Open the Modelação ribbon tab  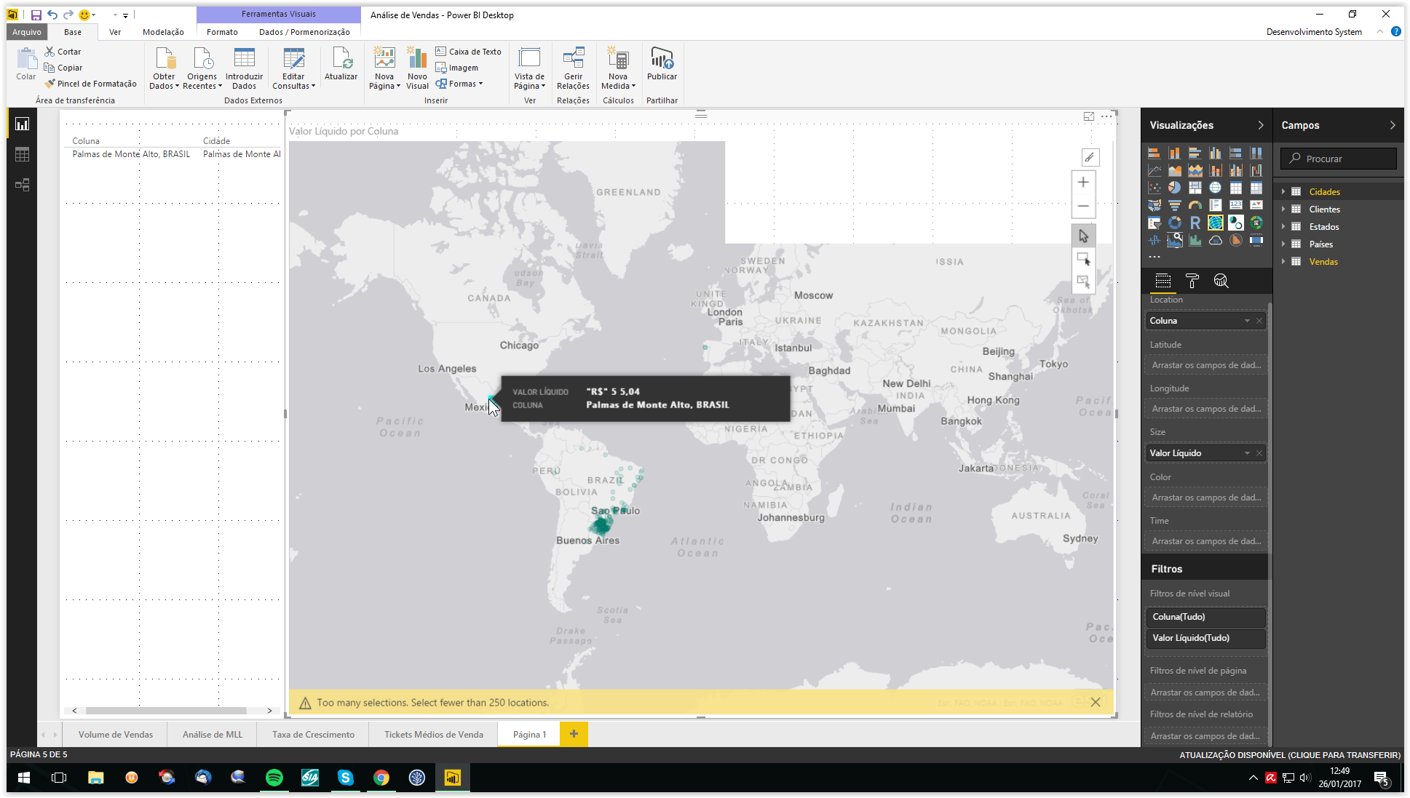163,32
